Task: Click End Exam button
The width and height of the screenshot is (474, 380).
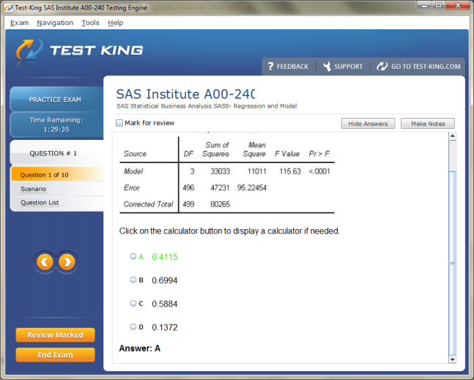Action: click(56, 355)
